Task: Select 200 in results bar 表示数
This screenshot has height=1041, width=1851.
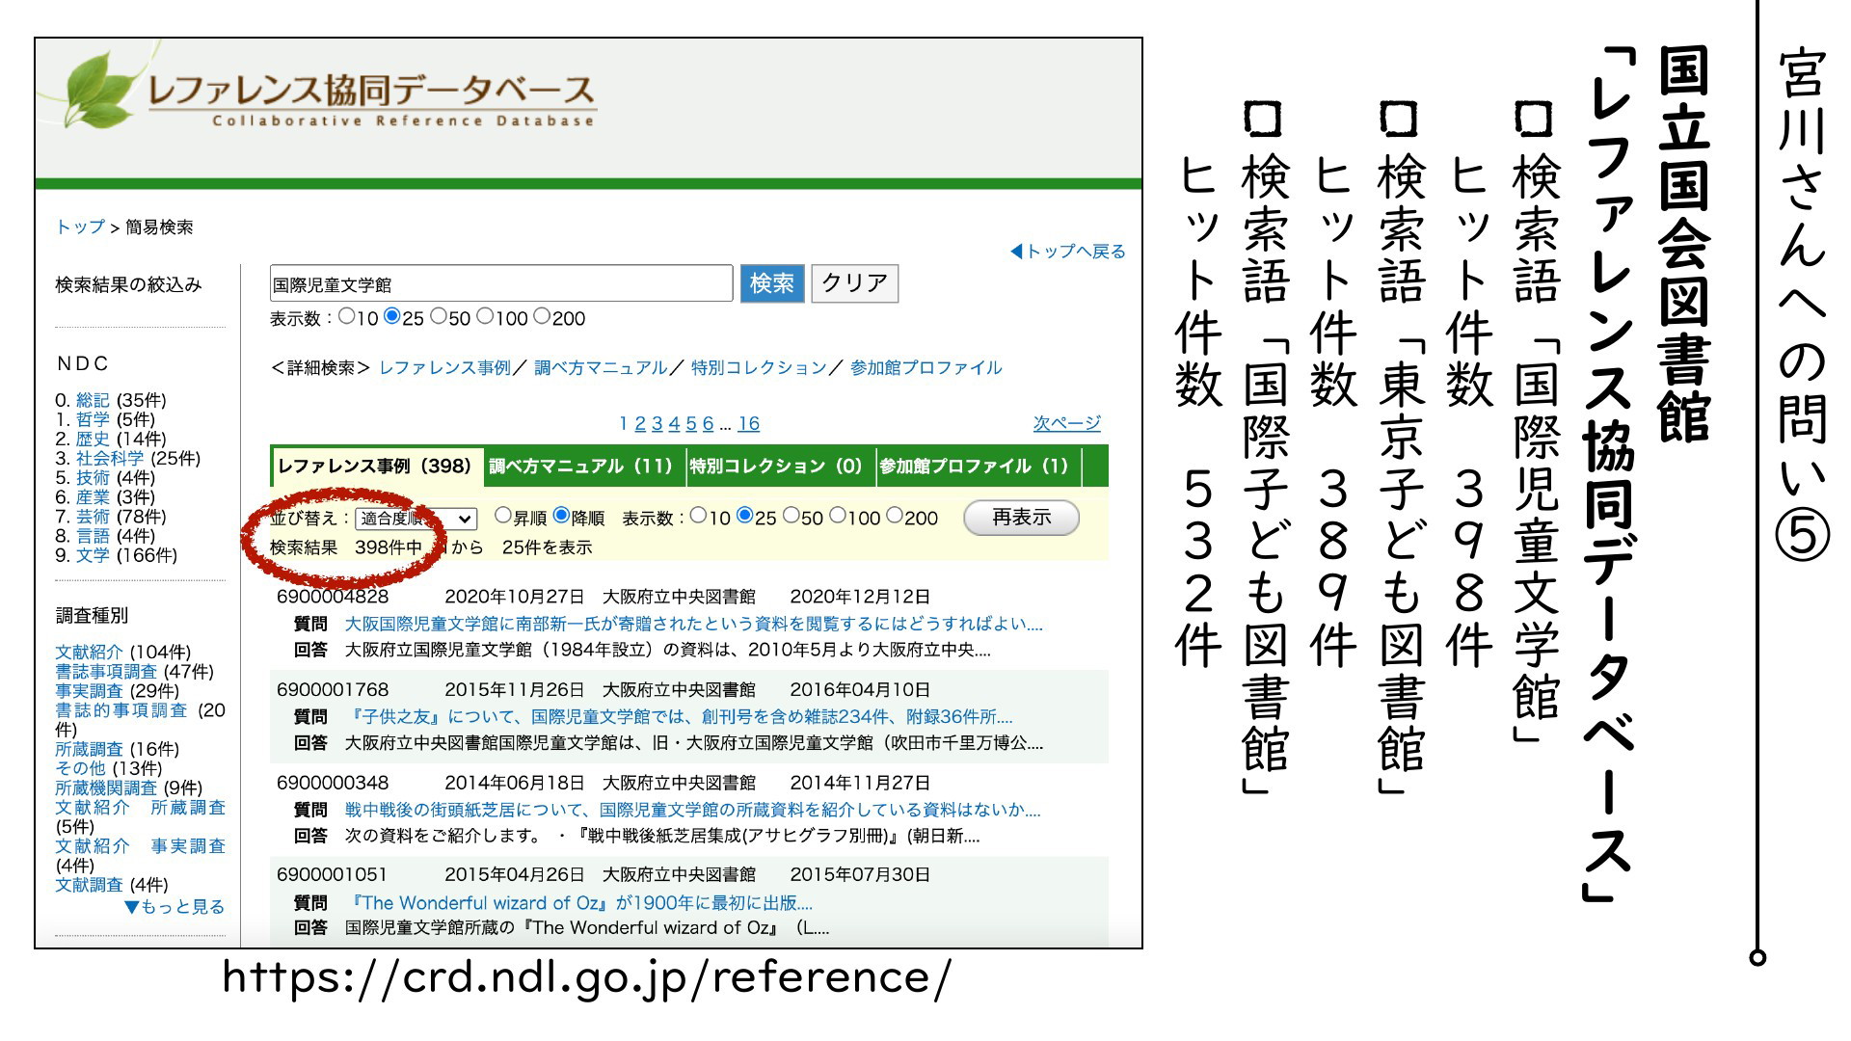Action: (894, 516)
